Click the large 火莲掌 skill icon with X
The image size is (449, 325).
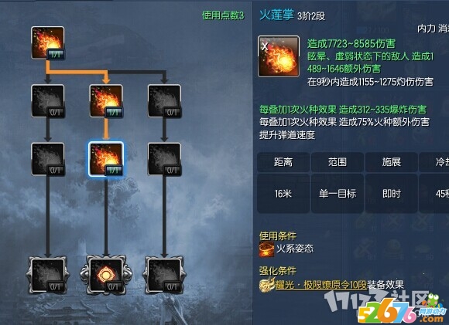pos(279,56)
